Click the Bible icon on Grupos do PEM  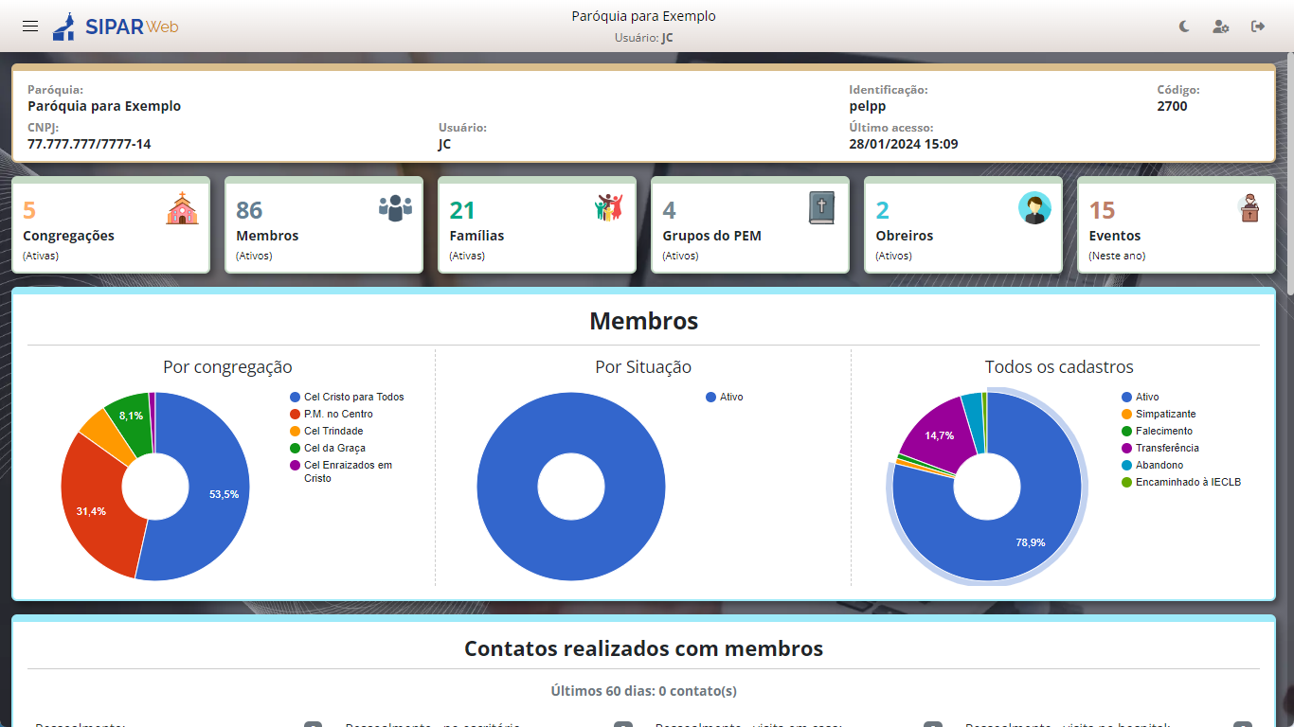pyautogui.click(x=822, y=208)
